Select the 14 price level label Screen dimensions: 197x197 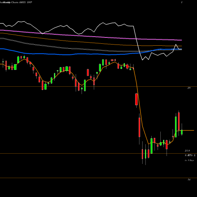(189, 180)
